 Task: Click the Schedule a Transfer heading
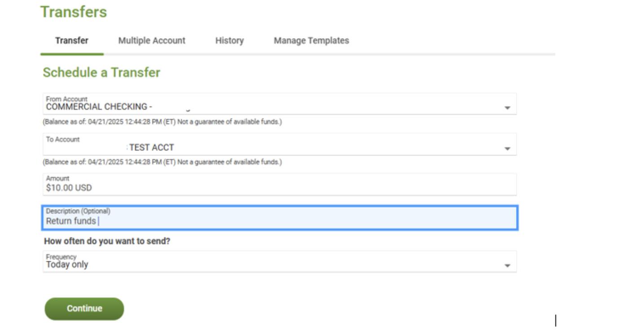(101, 73)
